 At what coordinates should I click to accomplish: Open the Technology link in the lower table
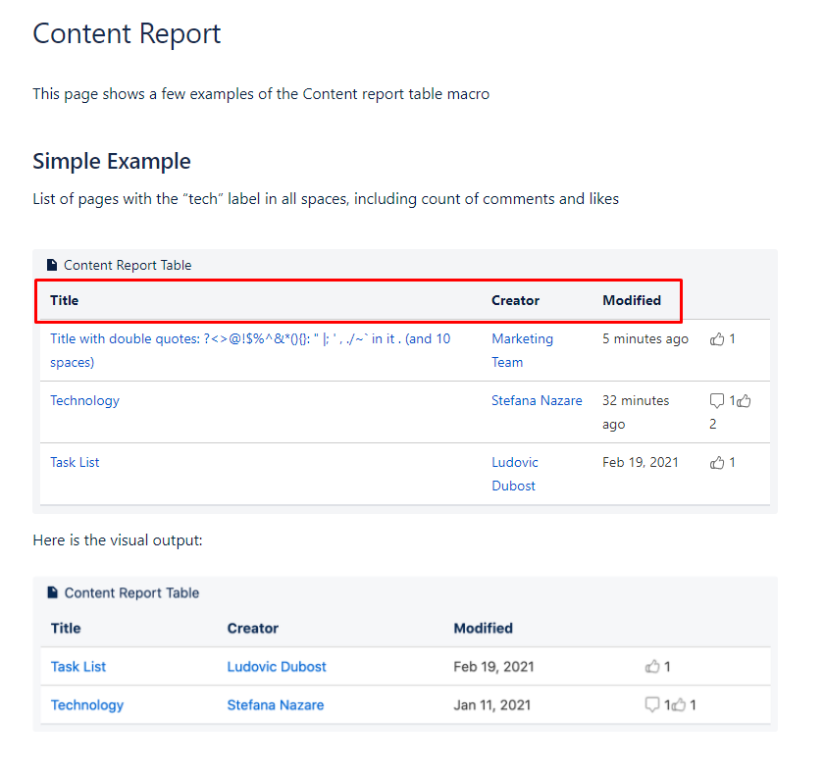point(87,705)
